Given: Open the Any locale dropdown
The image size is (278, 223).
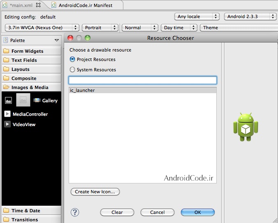Looking at the screenshot, I should [197, 16].
